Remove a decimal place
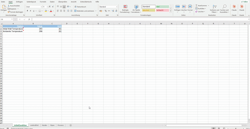Image resolution: width=250 pixels, height=129 pixels. (116, 11)
